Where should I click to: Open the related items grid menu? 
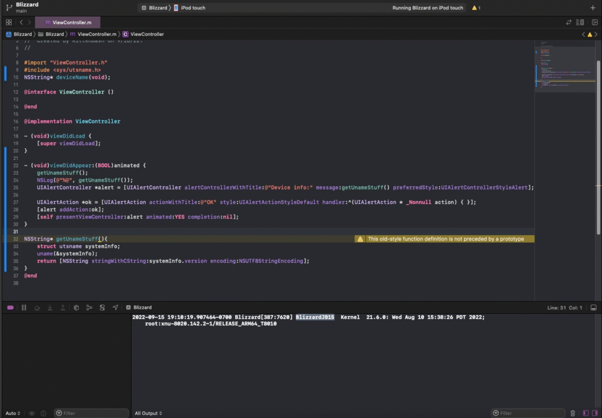click(x=9, y=22)
